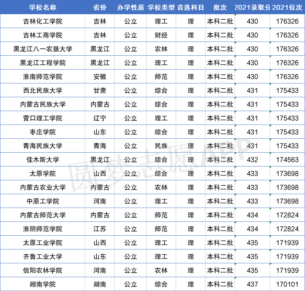Select the 信阳农林学院 cell
Viewport: 305px width, 291px height.
point(43,271)
